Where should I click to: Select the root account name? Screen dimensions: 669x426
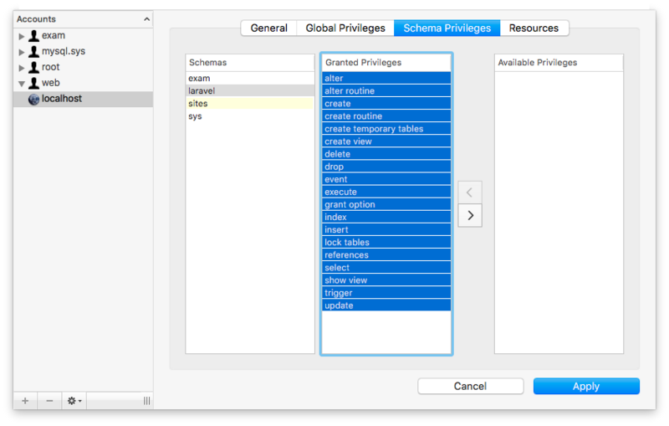coord(50,68)
